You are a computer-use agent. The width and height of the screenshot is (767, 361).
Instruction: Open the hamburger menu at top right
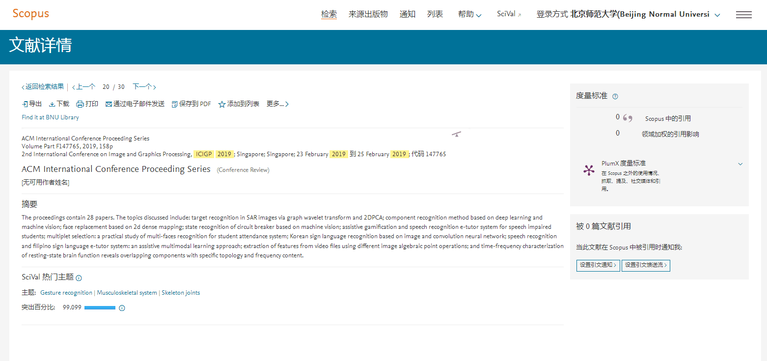[x=743, y=15]
